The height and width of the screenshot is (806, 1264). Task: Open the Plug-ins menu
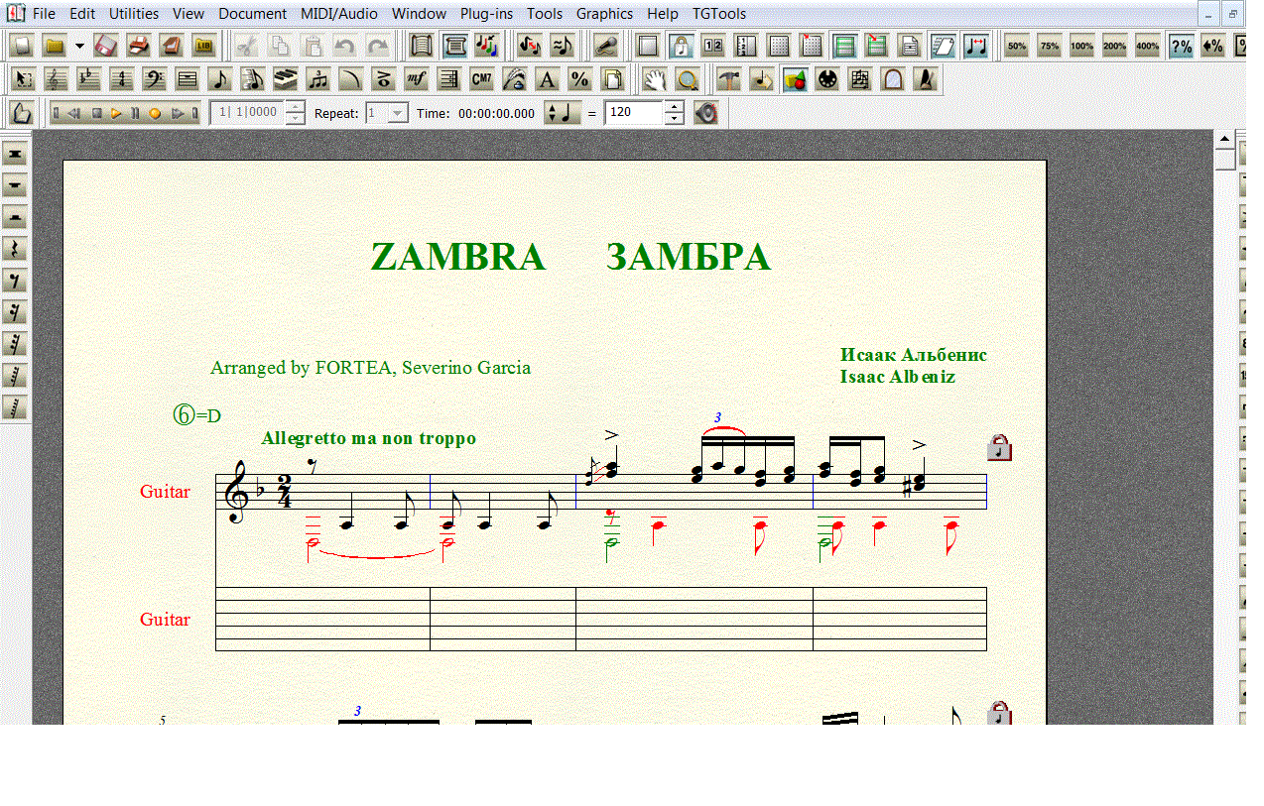click(x=486, y=14)
